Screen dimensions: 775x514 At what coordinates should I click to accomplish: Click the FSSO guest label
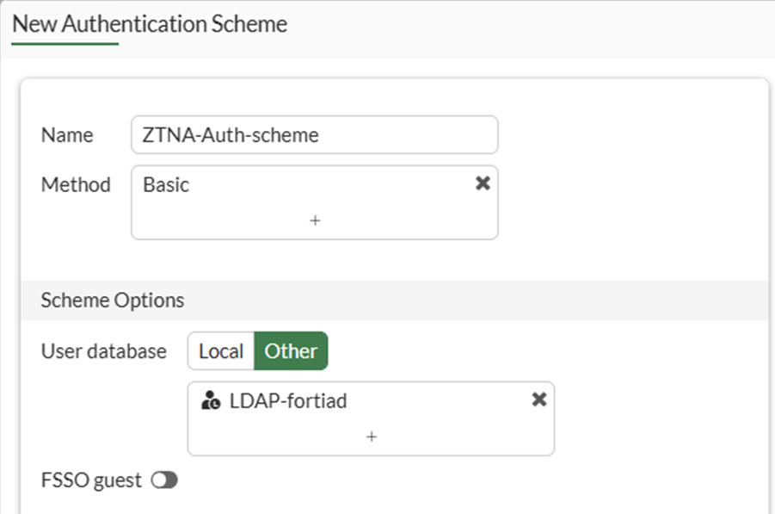pos(91,480)
